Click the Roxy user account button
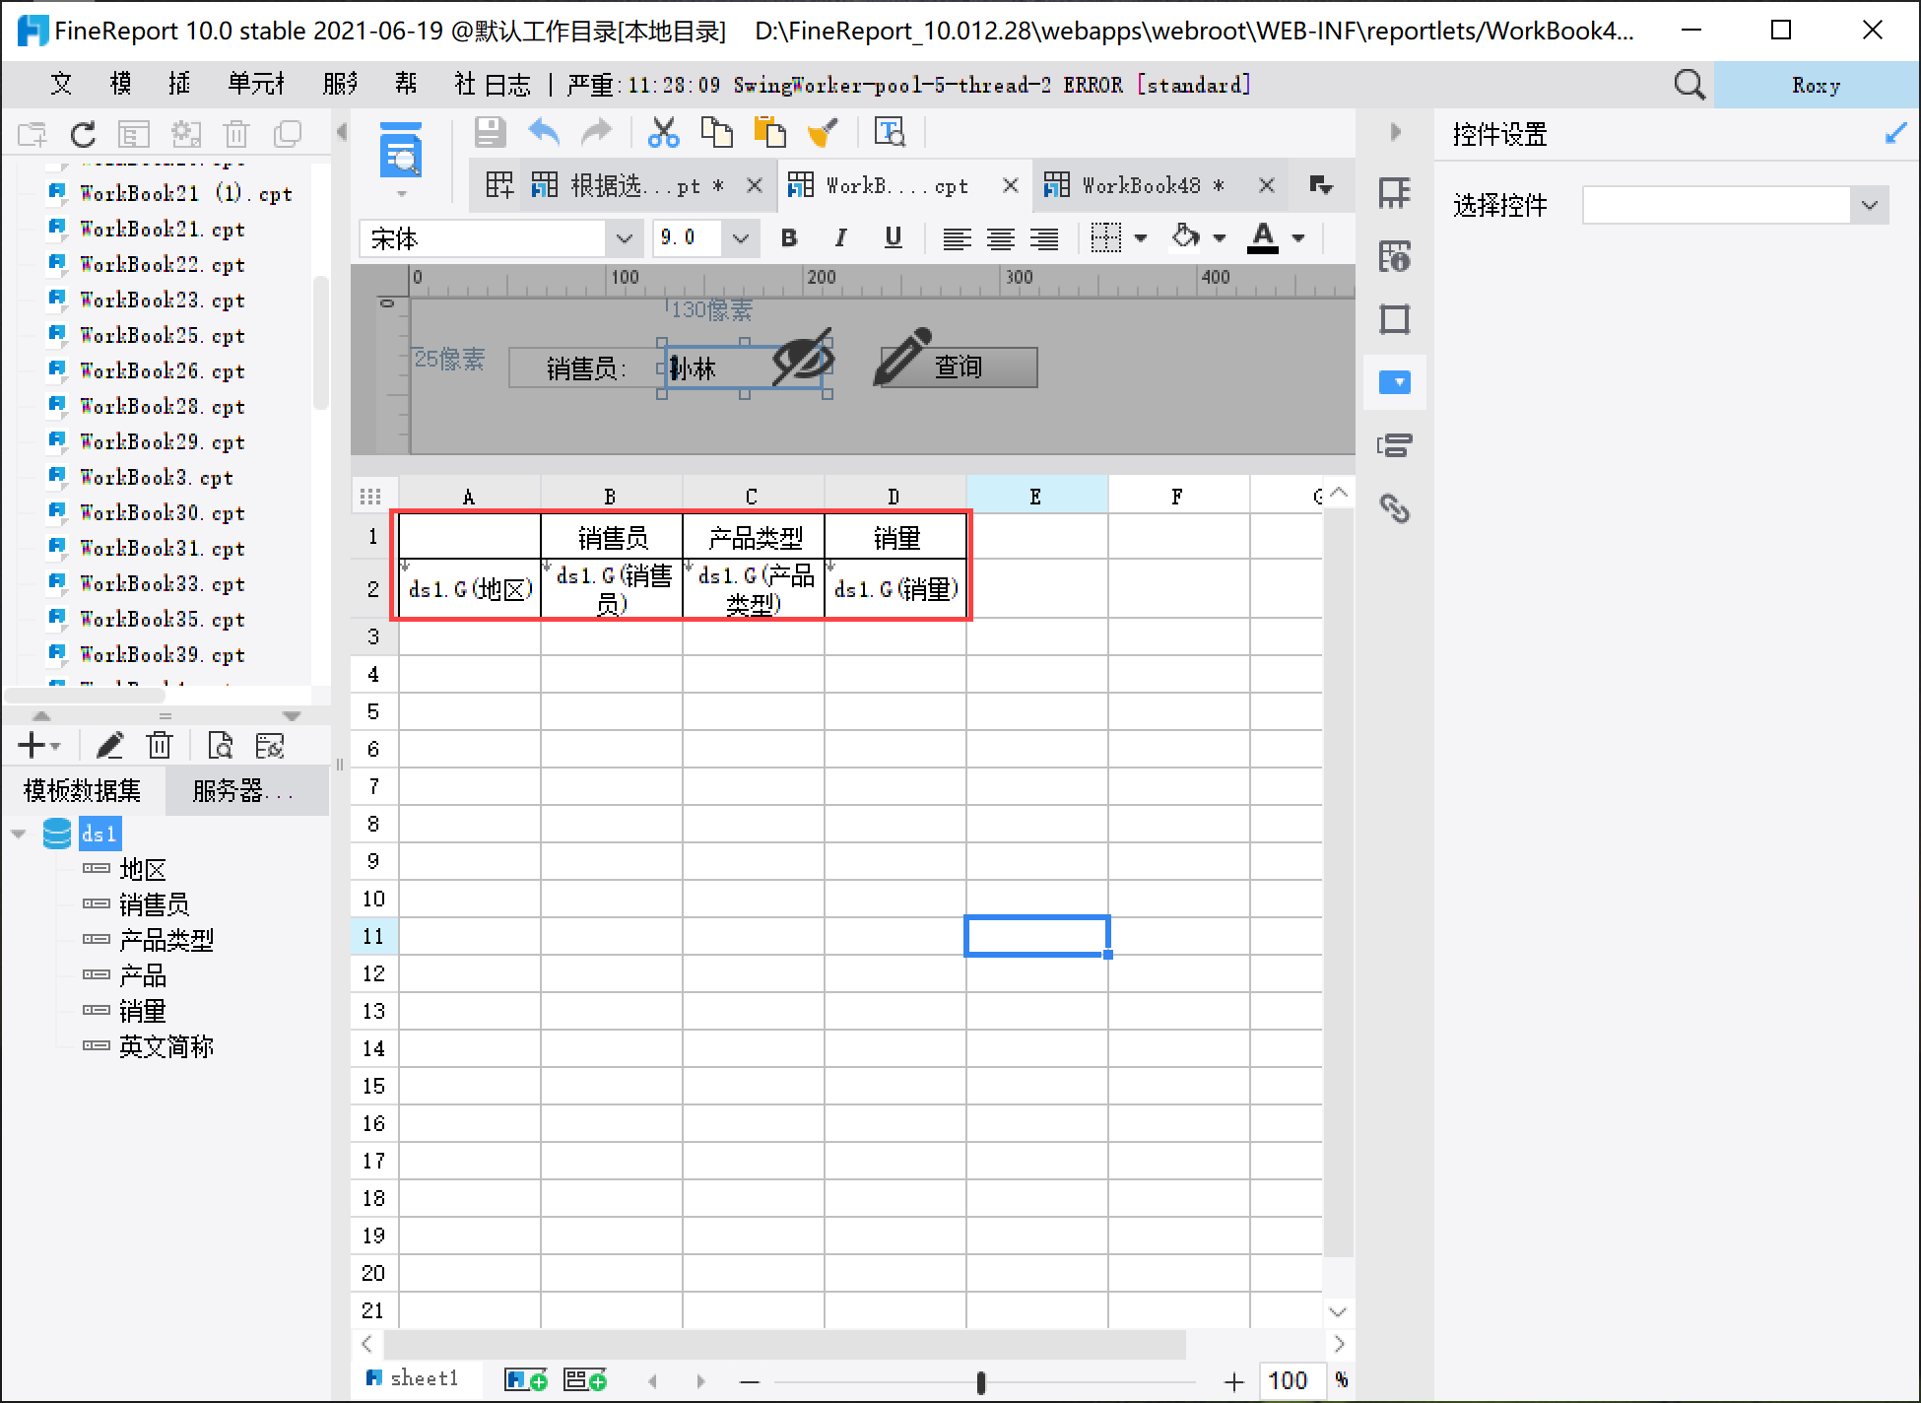Viewport: 1921px width, 1403px height. point(1815,85)
